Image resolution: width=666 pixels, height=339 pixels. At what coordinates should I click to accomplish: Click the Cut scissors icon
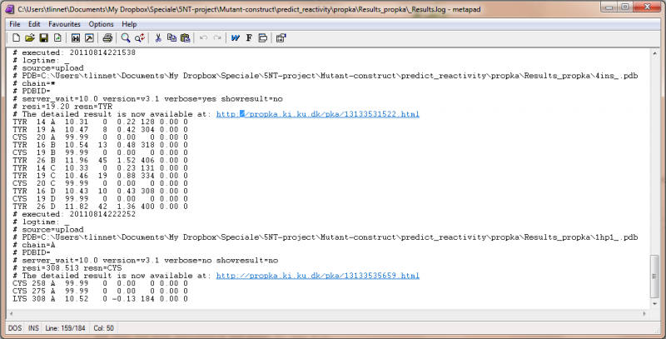[x=158, y=37]
